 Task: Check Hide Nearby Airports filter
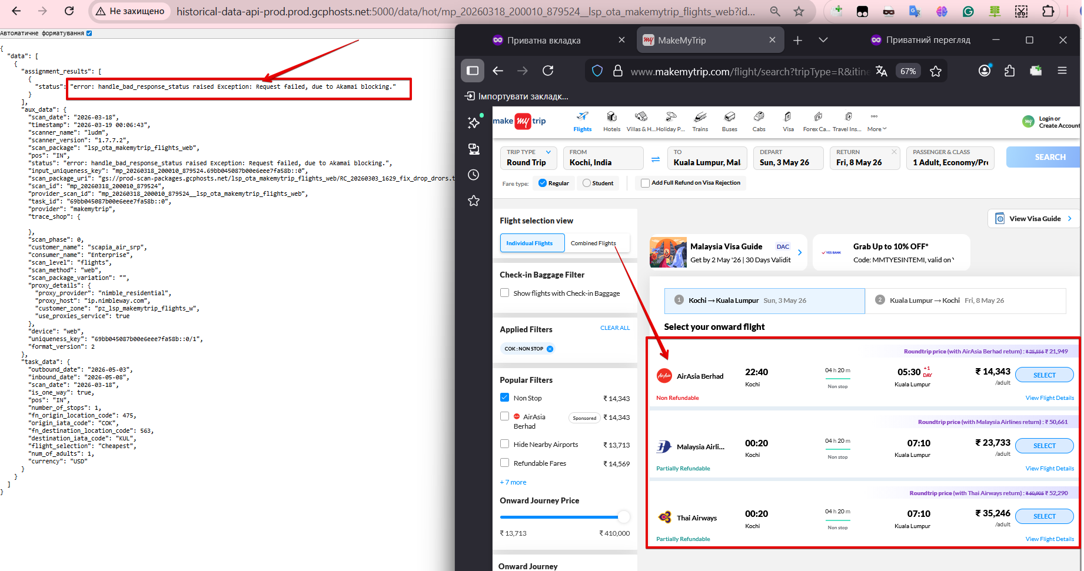(x=504, y=444)
